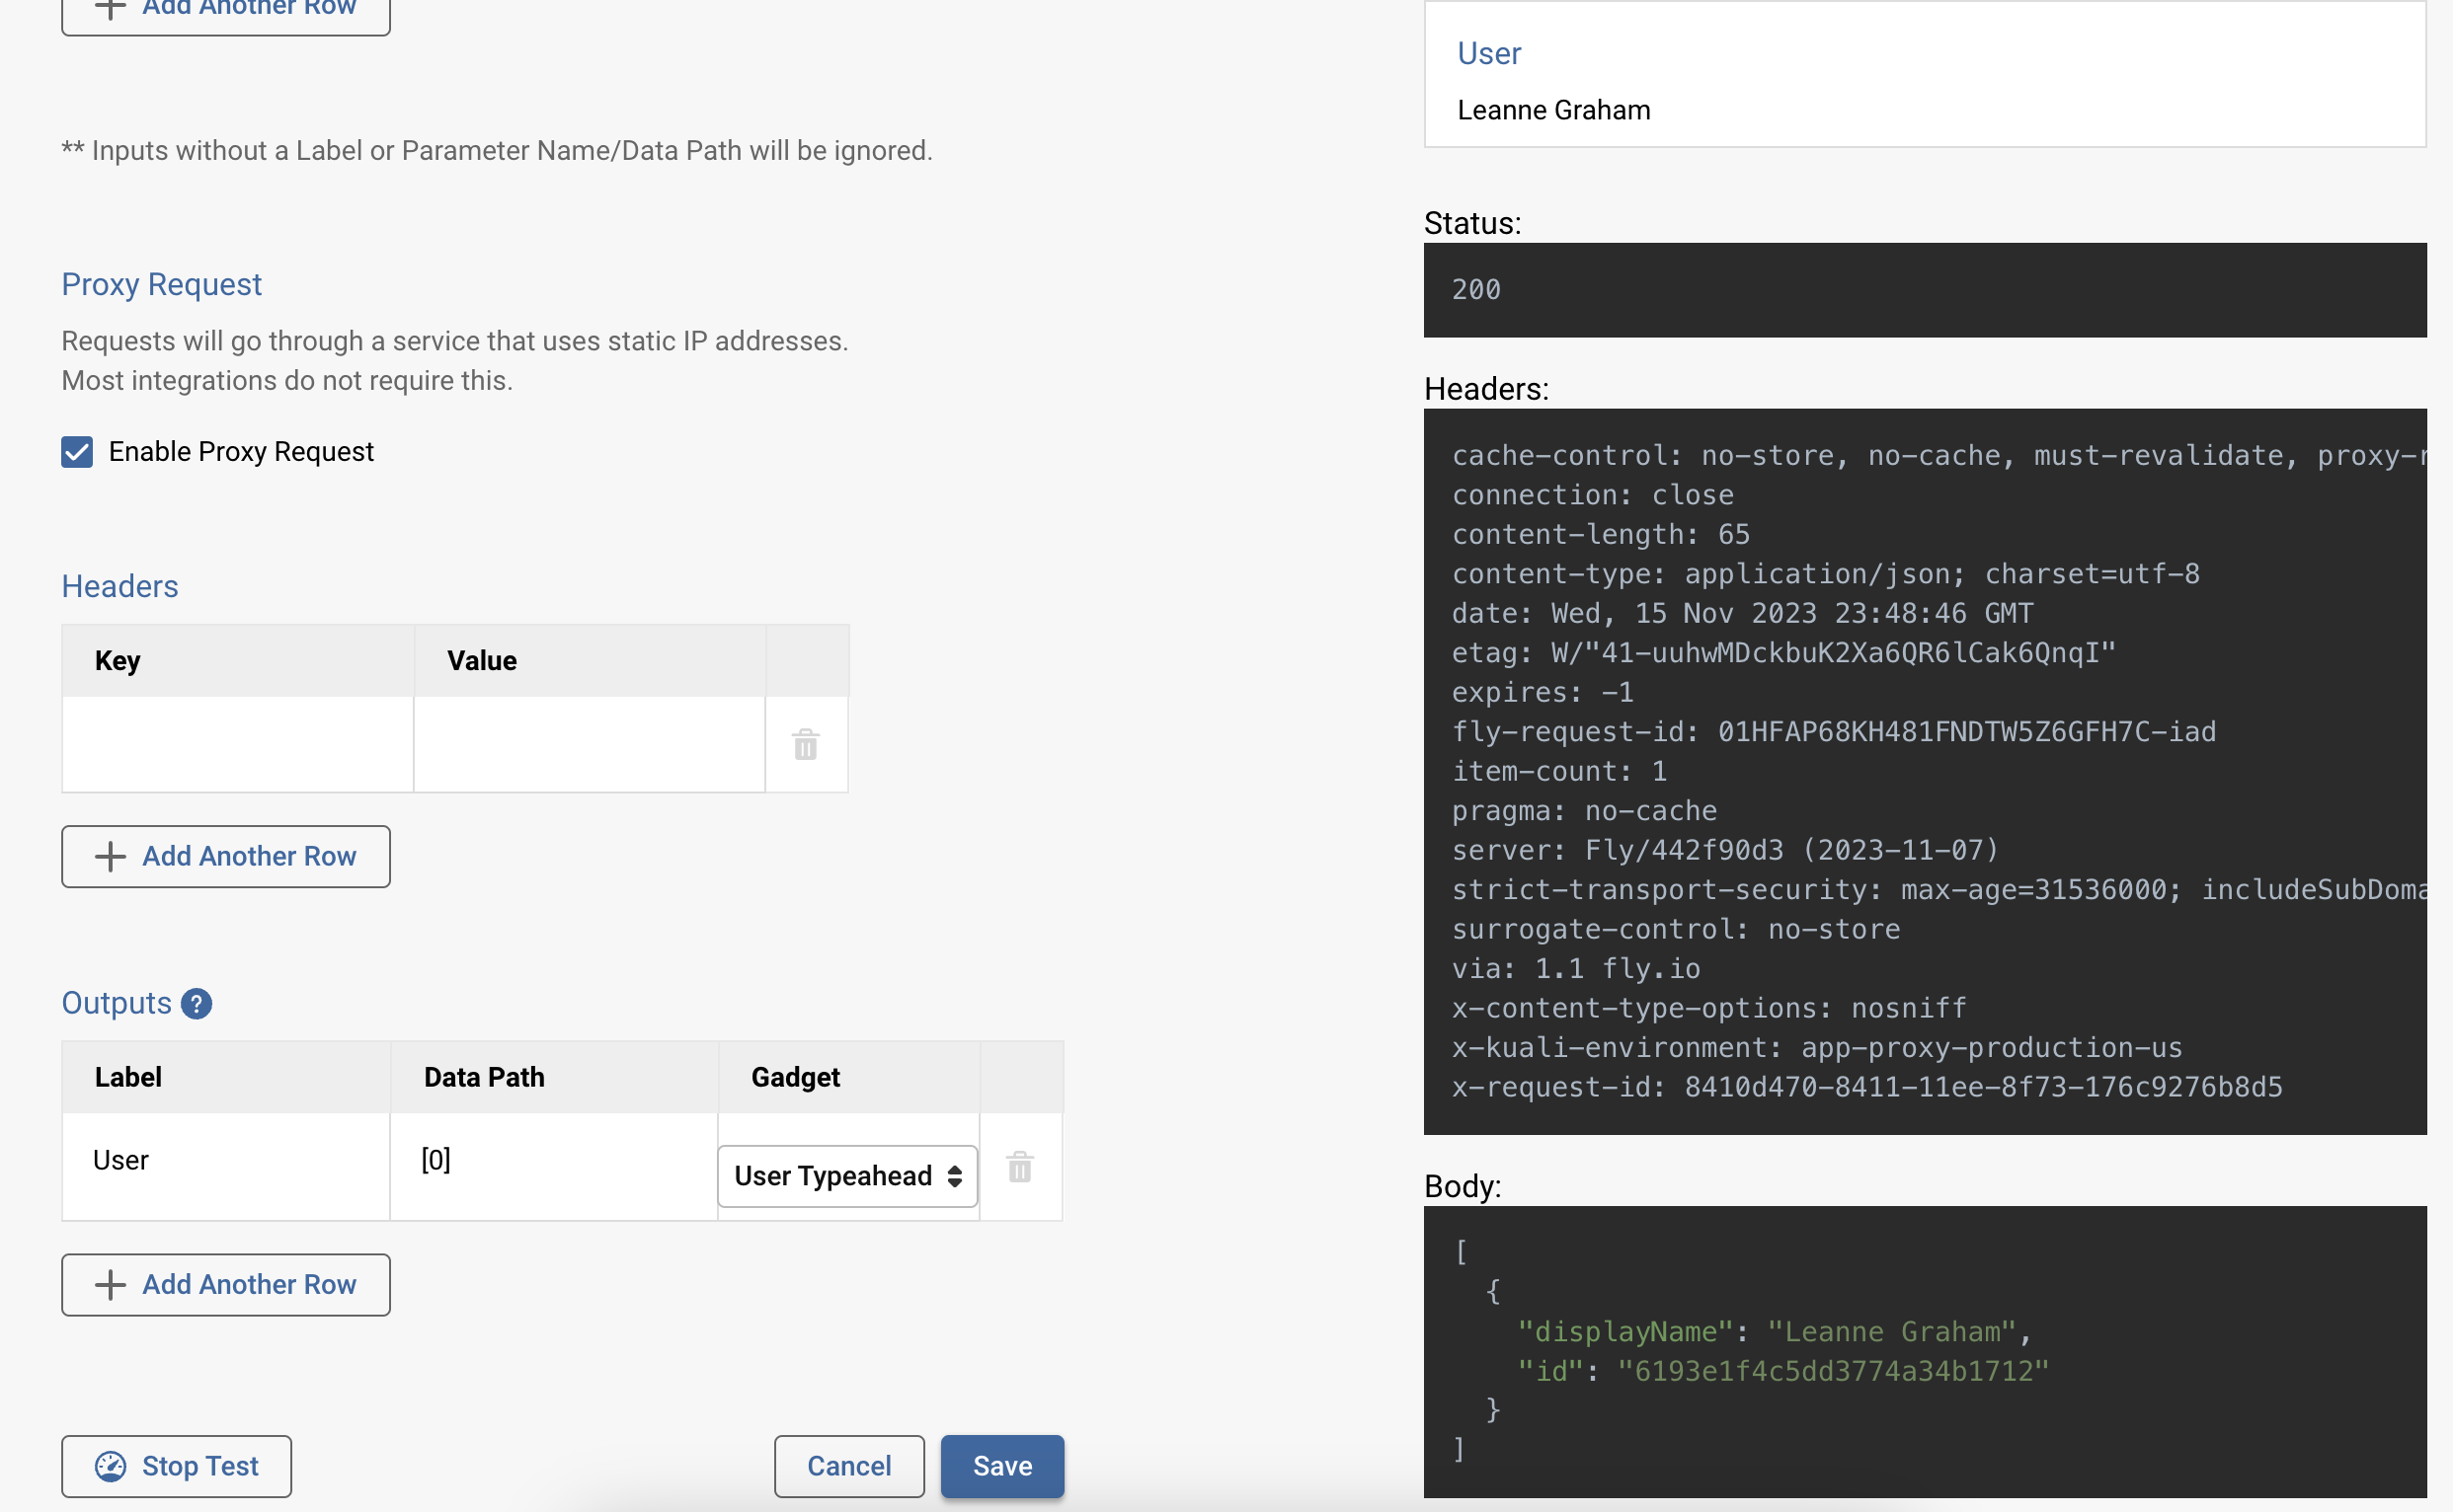Click the stopwatch icon inside Stop Test

point(112,1465)
